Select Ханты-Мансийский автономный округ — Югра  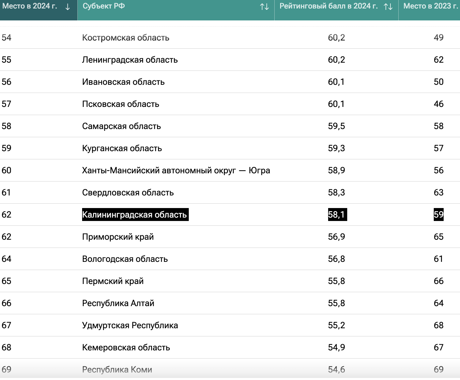[176, 170]
